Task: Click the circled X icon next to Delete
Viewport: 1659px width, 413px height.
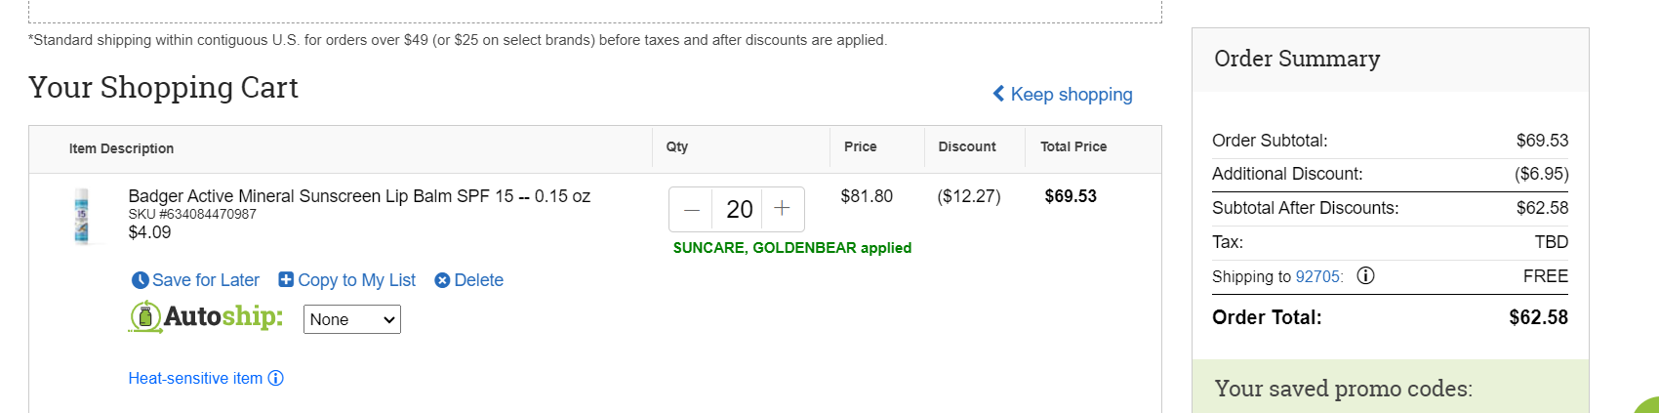Action: [442, 280]
